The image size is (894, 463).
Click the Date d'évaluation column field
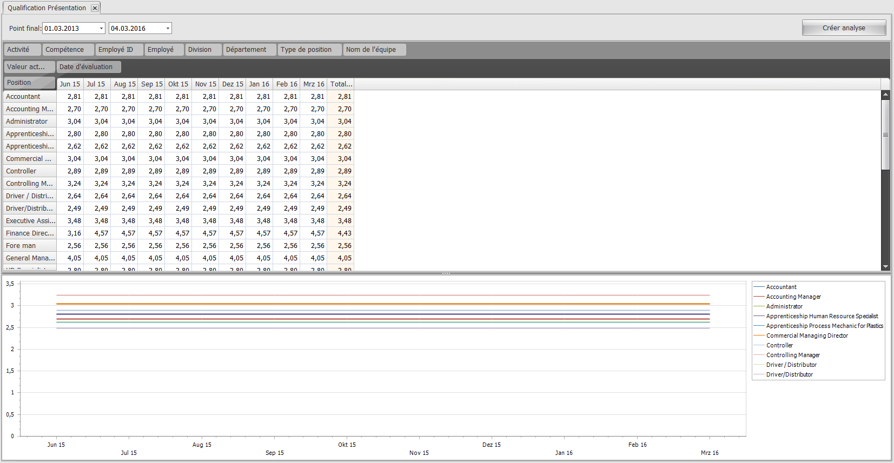pos(88,67)
